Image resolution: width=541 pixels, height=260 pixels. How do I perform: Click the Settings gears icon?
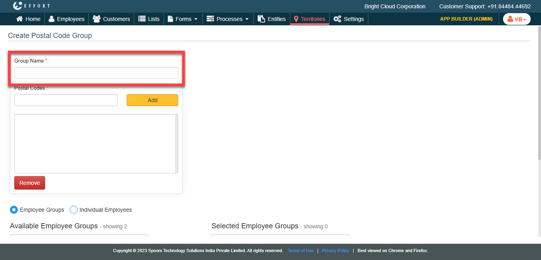tap(337, 19)
